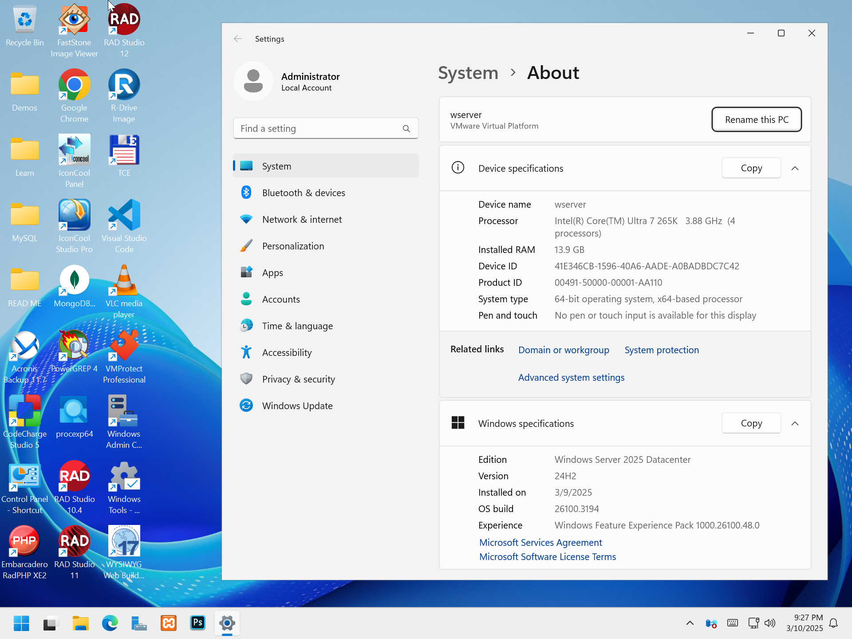Select System in Settings sidebar
Viewport: 852px width, 639px height.
(x=326, y=166)
